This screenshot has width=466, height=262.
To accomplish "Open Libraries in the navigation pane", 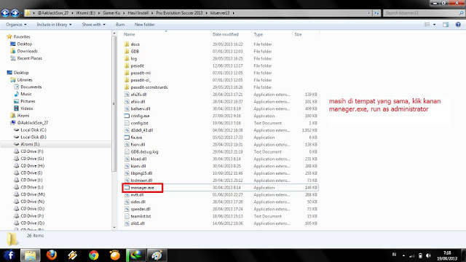I will [25, 80].
